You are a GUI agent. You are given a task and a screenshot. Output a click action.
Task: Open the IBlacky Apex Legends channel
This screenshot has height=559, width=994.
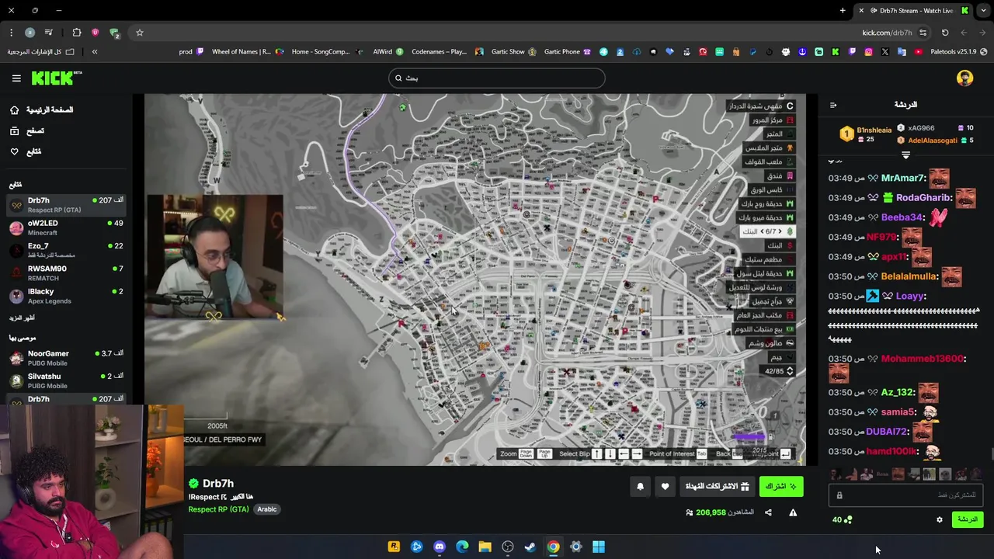click(66, 296)
